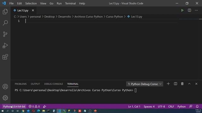Open Microsoft Edge from the taskbar
Viewport: 202px width, 113px height.
pos(39,111)
